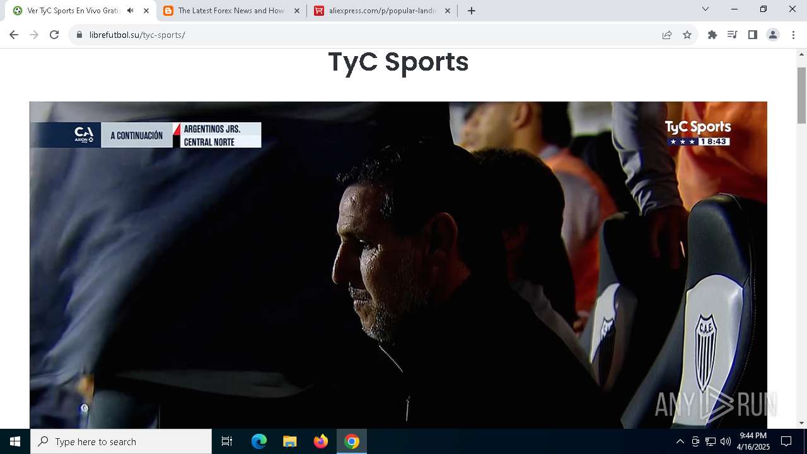Bookmark this tab with star icon
The height and width of the screenshot is (454, 807).
pyautogui.click(x=687, y=35)
